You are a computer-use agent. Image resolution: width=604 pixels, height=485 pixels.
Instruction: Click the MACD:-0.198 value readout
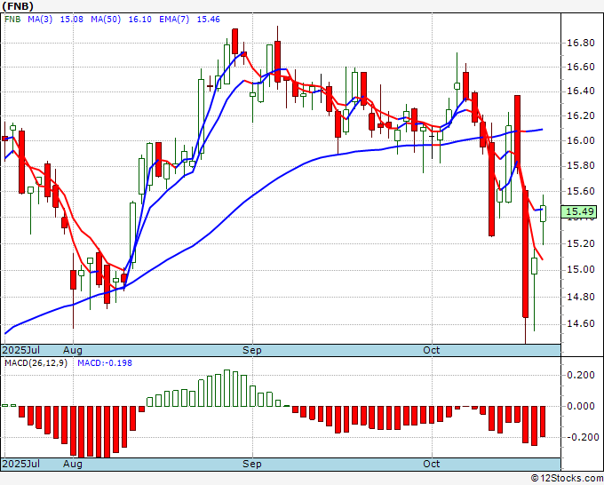105,363
